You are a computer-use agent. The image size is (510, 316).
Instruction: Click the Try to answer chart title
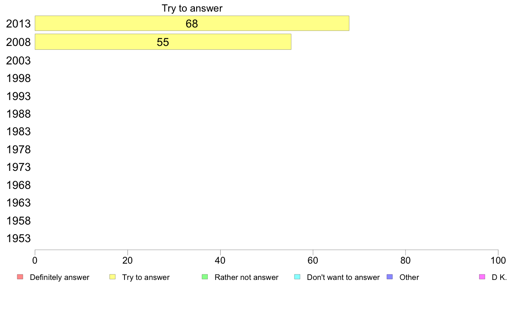pos(192,8)
